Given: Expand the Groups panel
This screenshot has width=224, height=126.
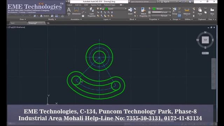Looking at the screenshot, I should pyautogui.click(x=176, y=19).
